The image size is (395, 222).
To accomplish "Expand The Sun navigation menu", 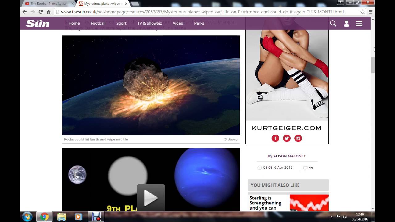I will (x=359, y=23).
